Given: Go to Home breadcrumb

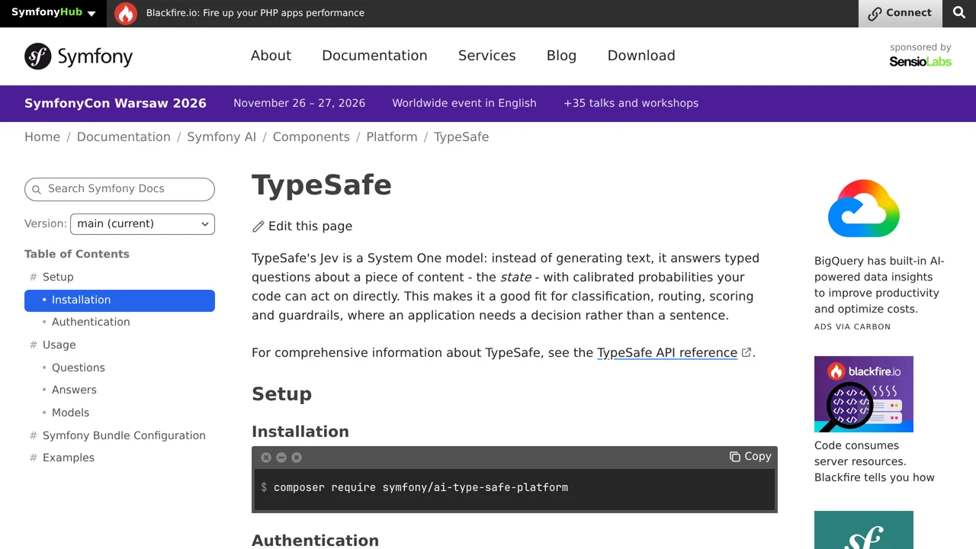Looking at the screenshot, I should [42, 137].
